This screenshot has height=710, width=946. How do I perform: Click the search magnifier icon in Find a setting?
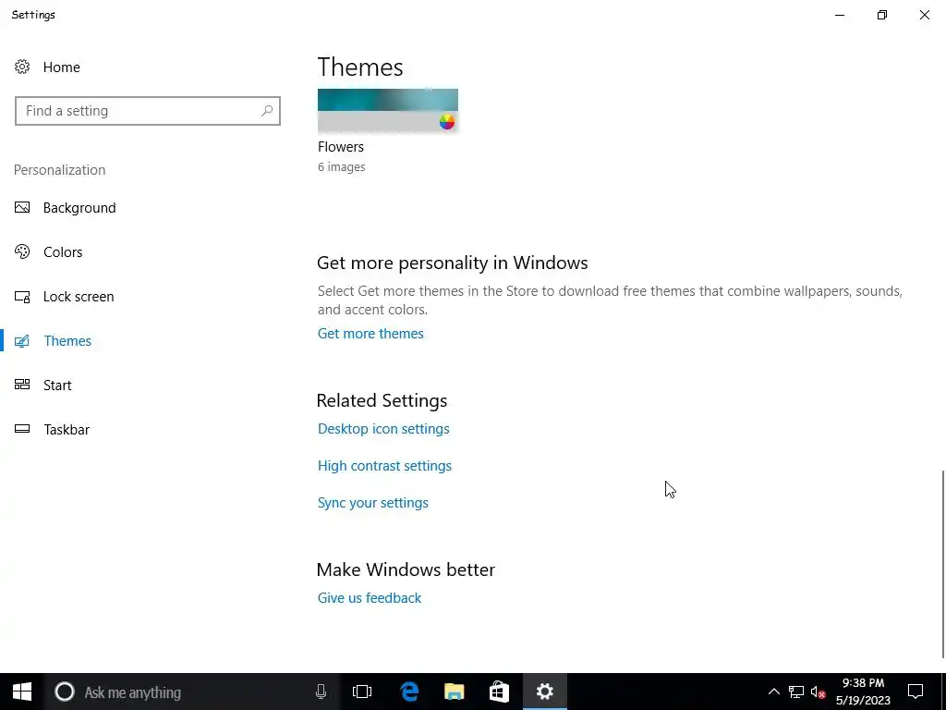pos(267,111)
